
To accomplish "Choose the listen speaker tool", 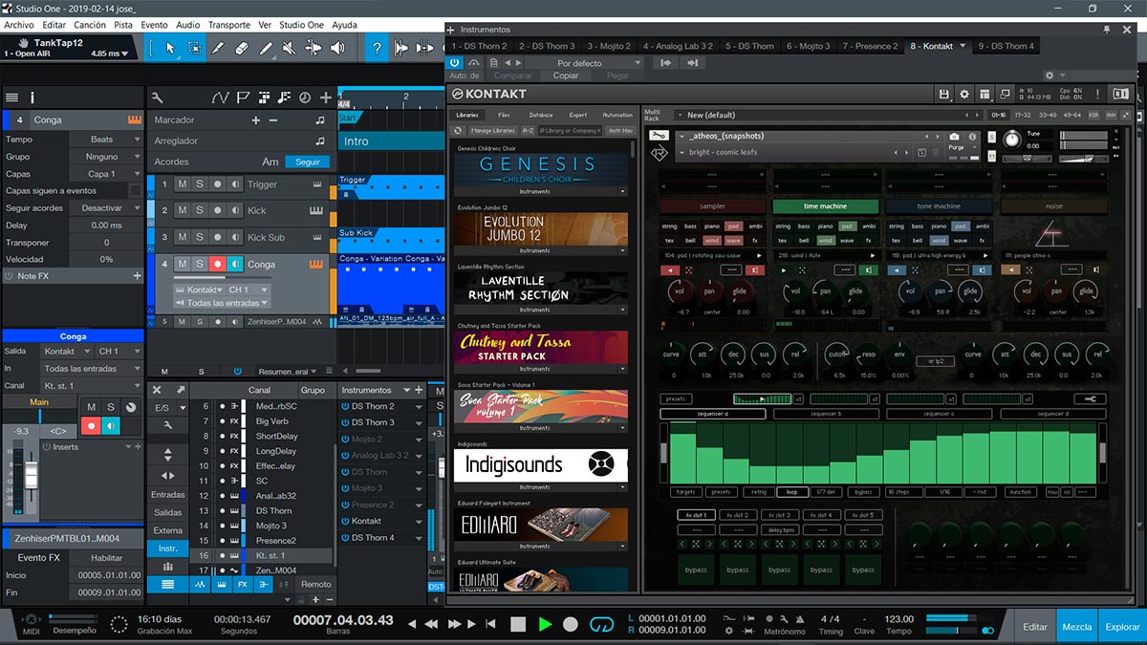I will point(339,48).
